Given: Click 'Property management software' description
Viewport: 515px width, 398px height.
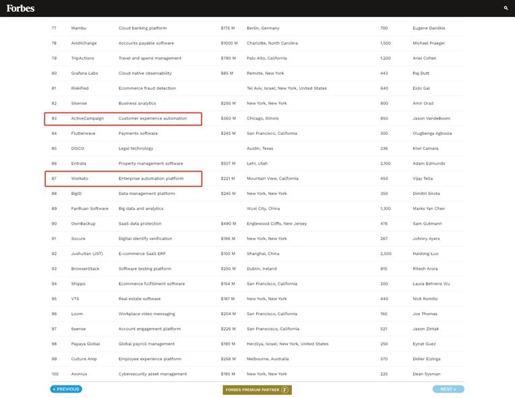Looking at the screenshot, I should click(x=151, y=163).
